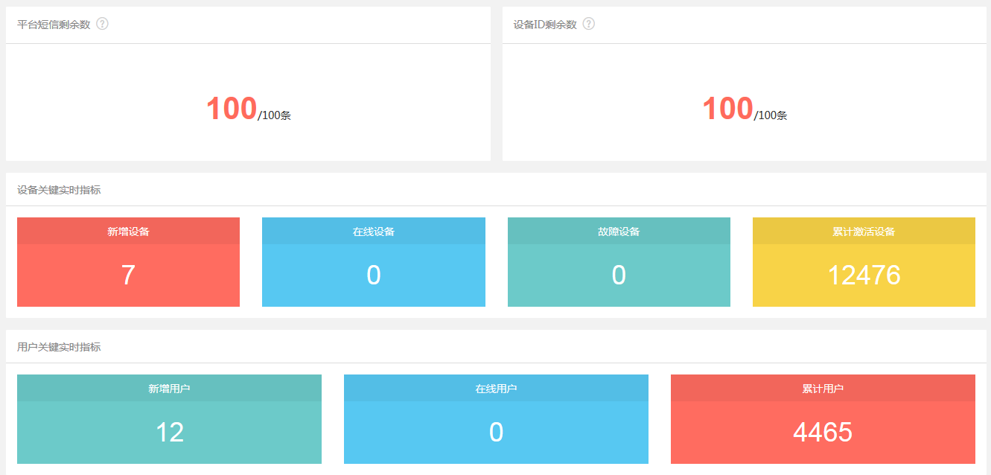The width and height of the screenshot is (991, 475).
Task: Select the 在线设备 metric card
Action: coord(374,232)
